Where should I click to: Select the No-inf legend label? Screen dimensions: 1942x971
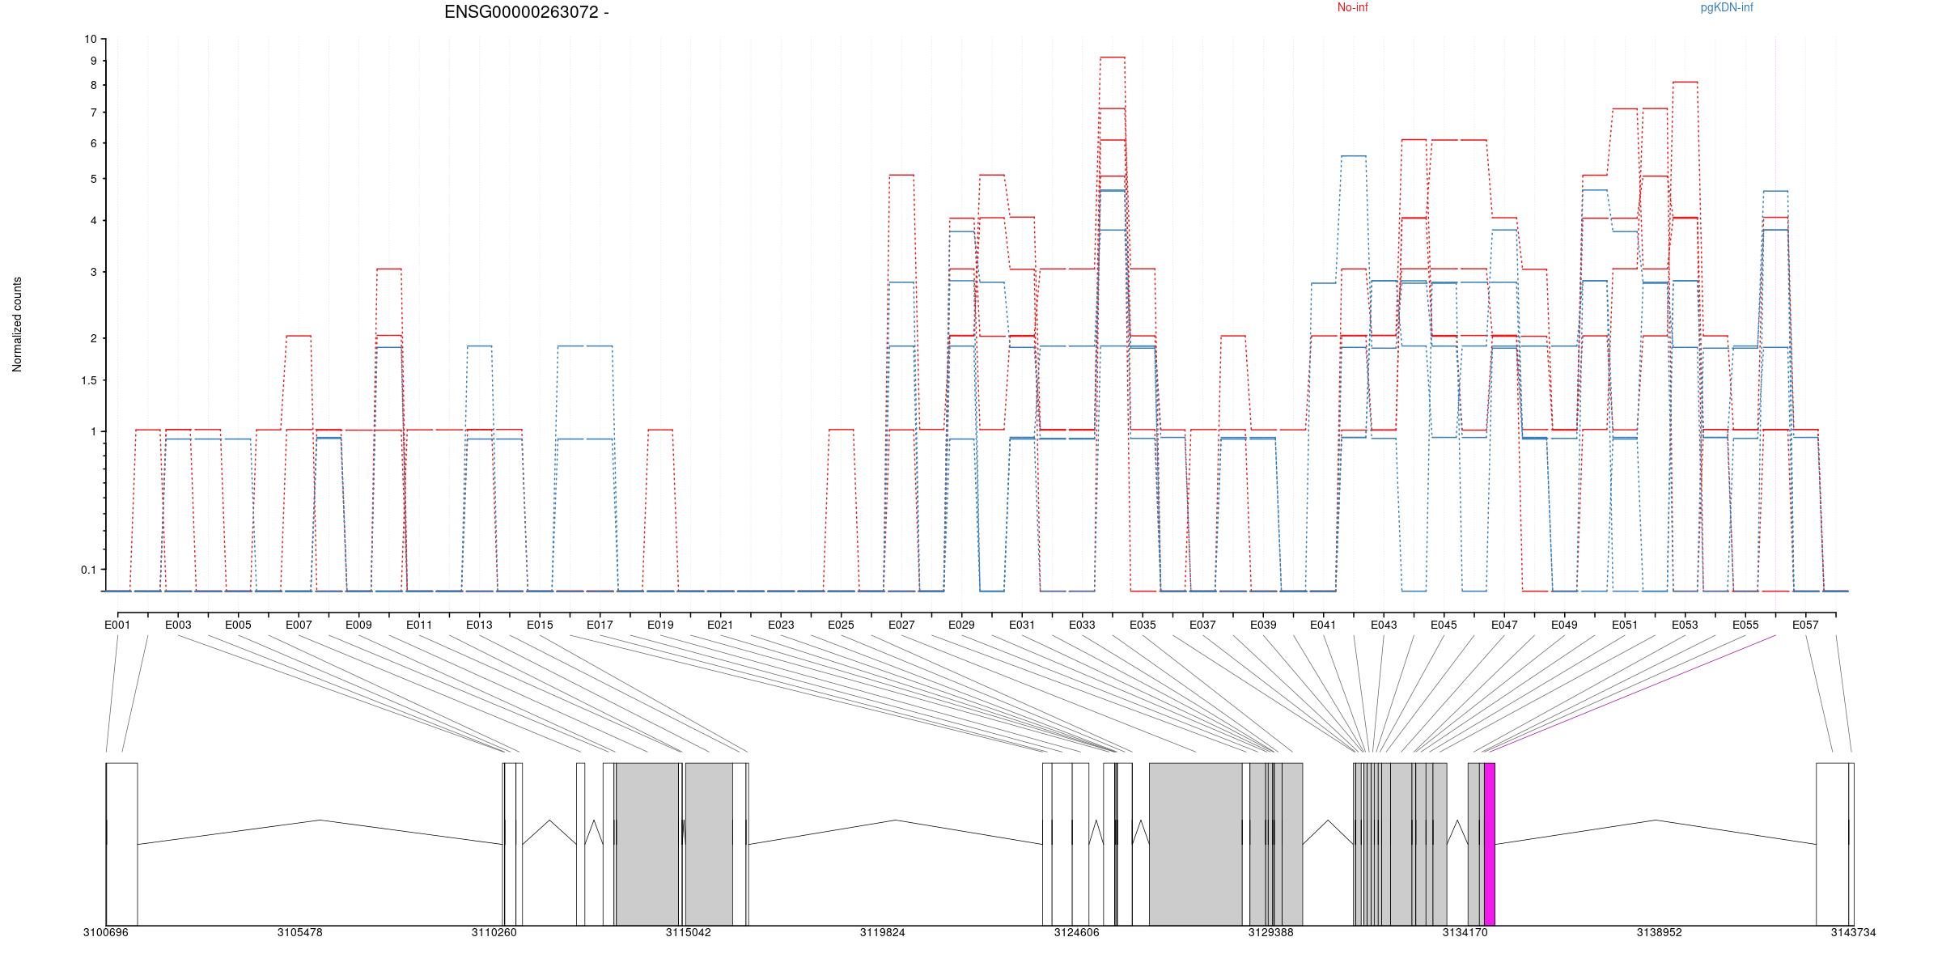click(1352, 7)
